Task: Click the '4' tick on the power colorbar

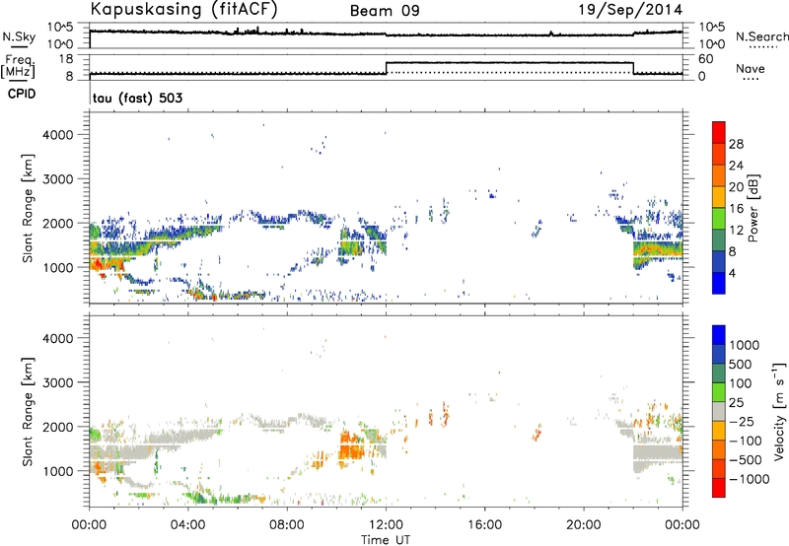Action: [732, 273]
